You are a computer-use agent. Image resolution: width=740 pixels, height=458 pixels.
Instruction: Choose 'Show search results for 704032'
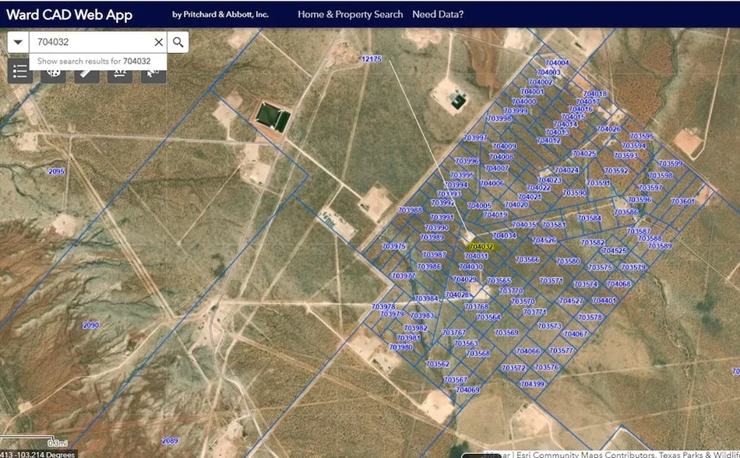[93, 61]
